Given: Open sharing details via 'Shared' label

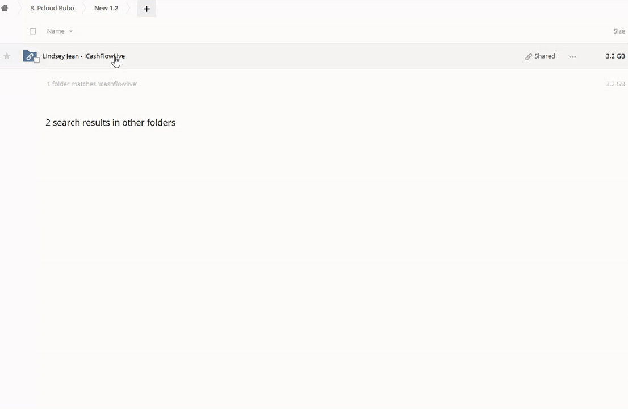Looking at the screenshot, I should [x=545, y=56].
